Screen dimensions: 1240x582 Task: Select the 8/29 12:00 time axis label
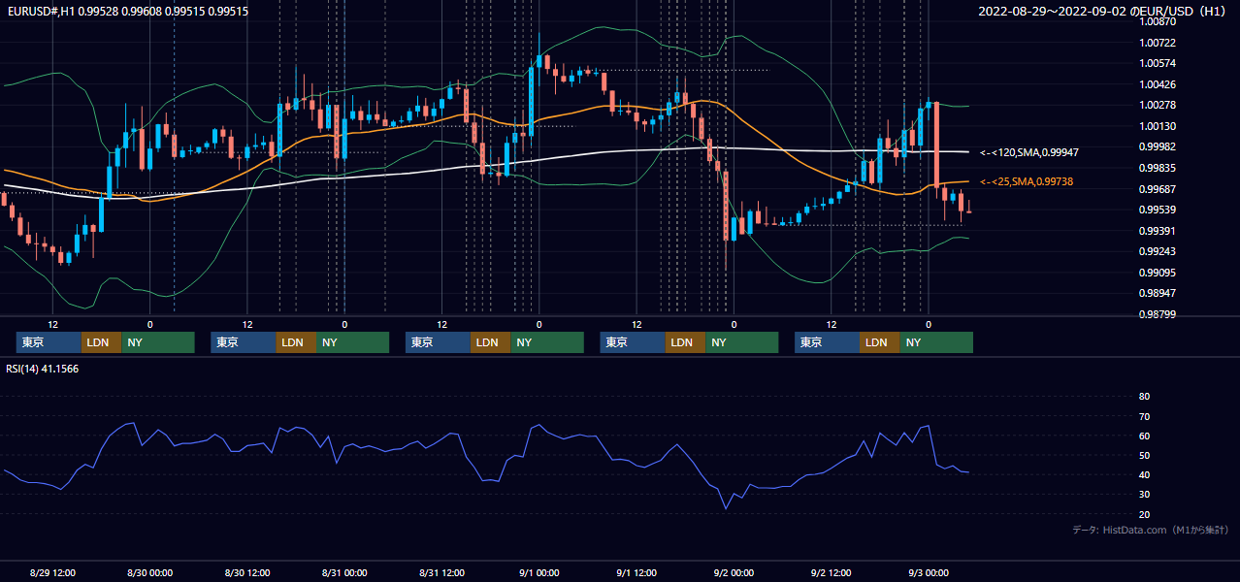[52, 572]
